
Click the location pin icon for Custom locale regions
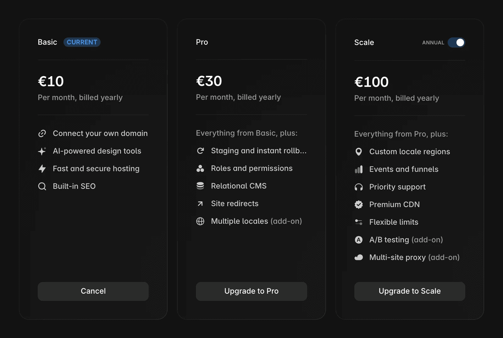point(359,151)
